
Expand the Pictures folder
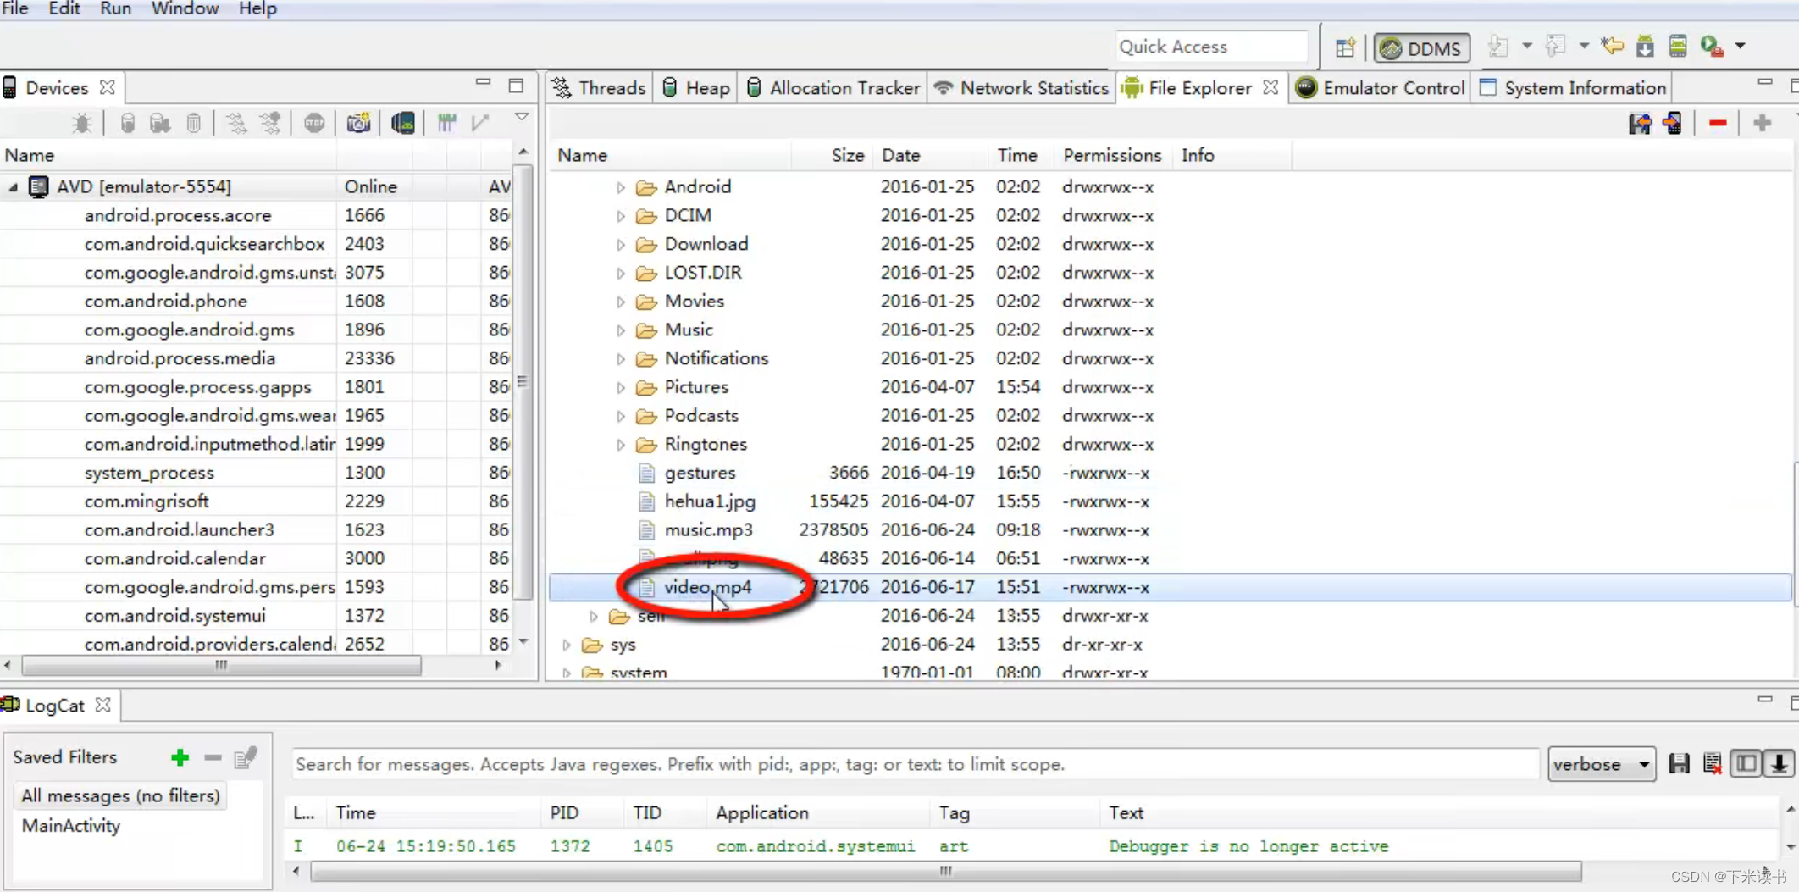point(619,387)
